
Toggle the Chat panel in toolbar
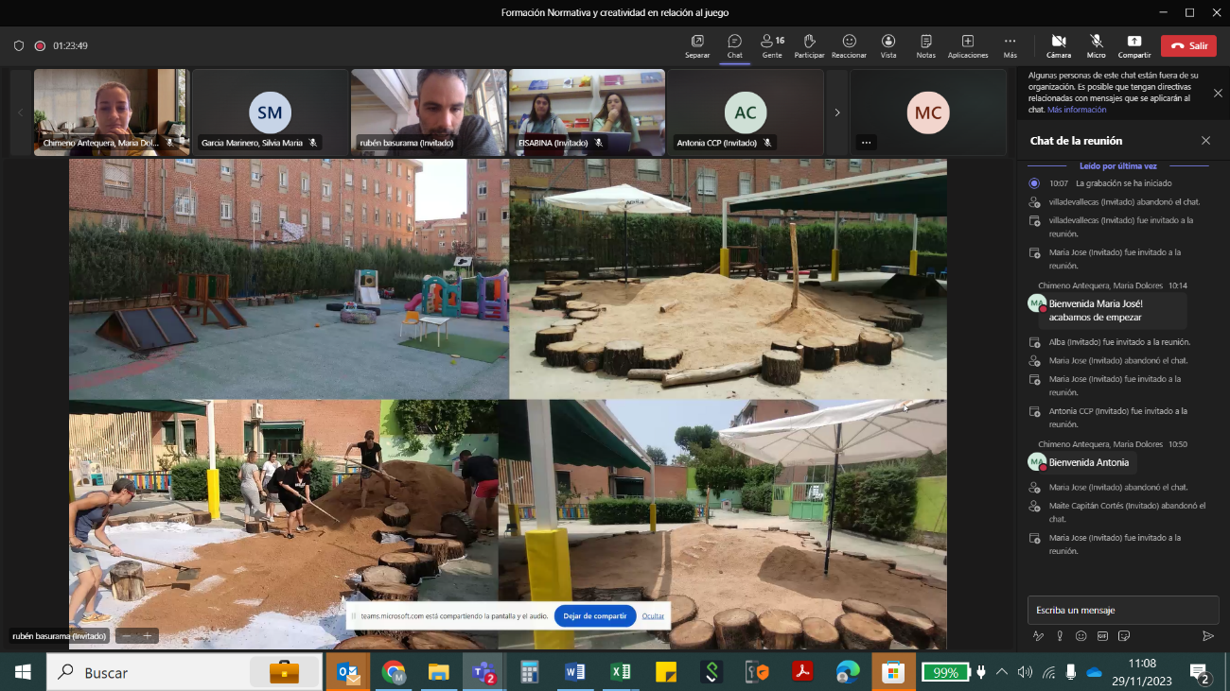tap(734, 45)
